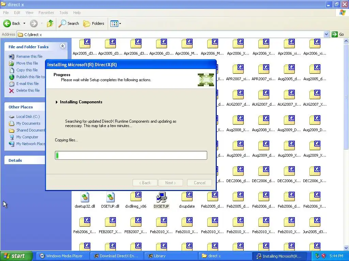Select the Jun2005_d3... cabinet file
349x261 pixels.
(315, 223)
